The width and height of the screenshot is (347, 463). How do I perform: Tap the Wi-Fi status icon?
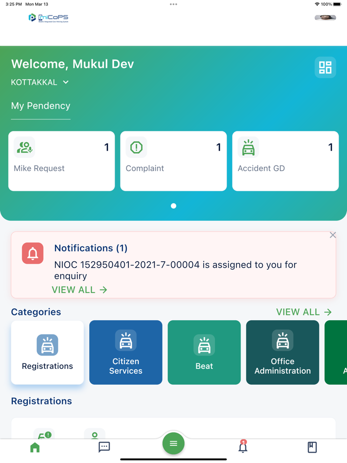tap(317, 4)
